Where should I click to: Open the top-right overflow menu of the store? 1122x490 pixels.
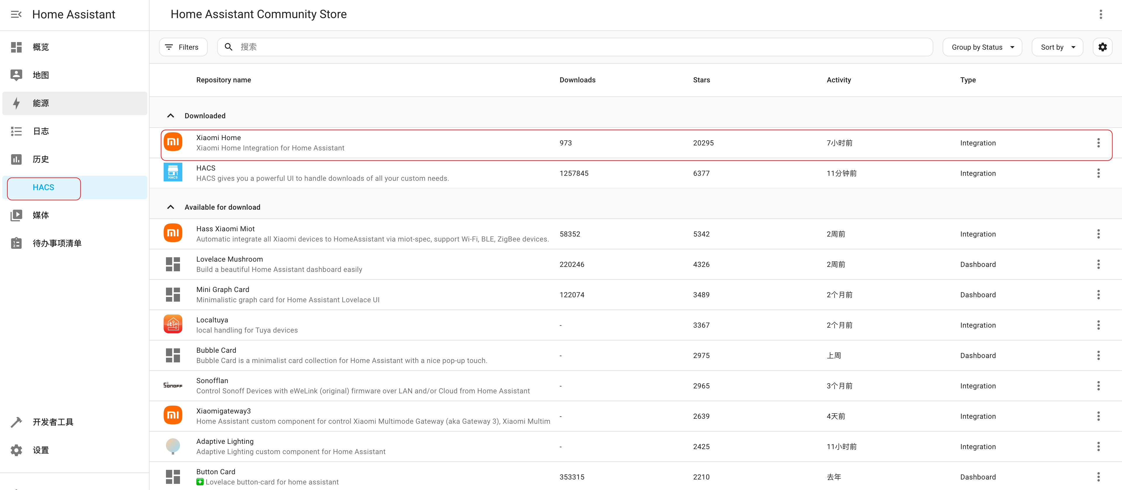click(1101, 14)
